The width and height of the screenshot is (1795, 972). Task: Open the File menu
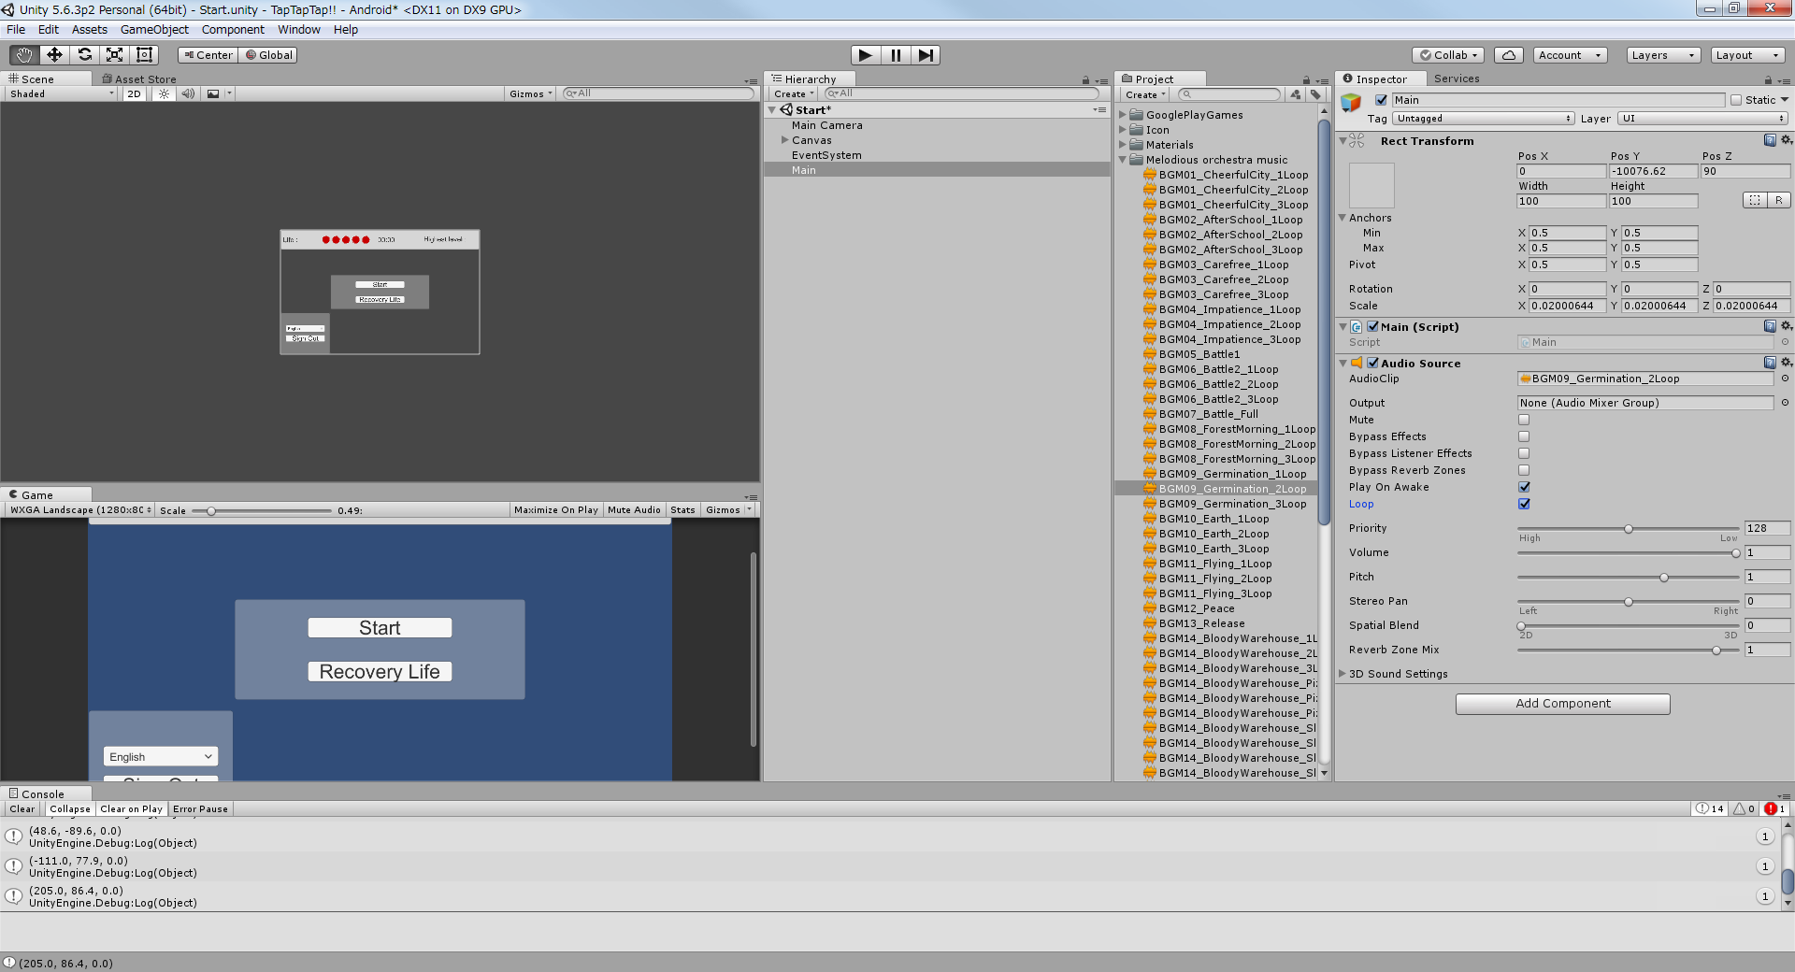(16, 30)
